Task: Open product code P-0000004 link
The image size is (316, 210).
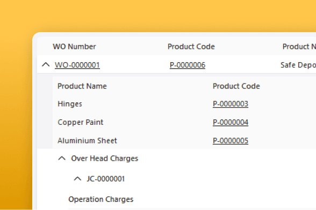Action: tap(231, 122)
